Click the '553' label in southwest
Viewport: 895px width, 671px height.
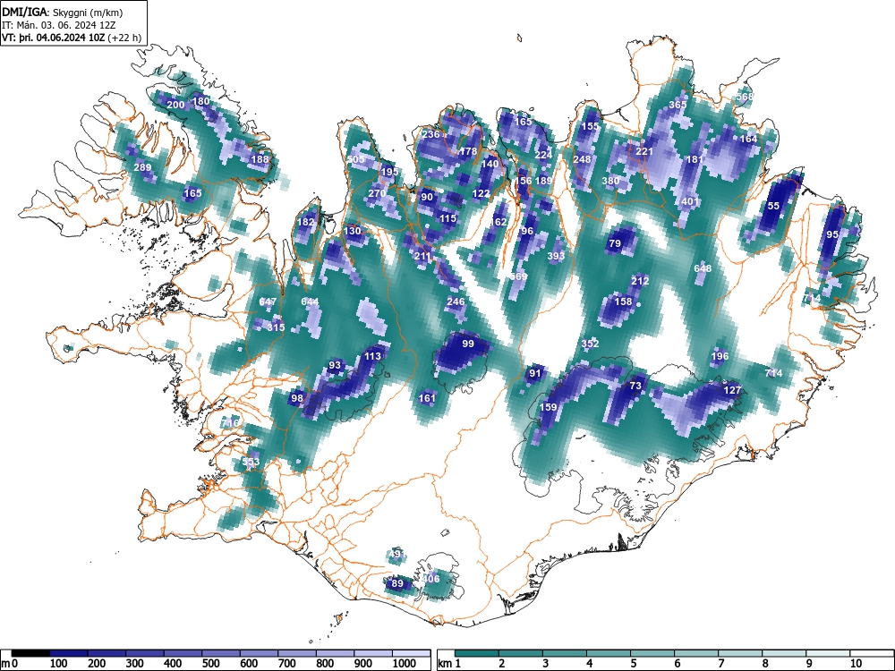coord(251,462)
